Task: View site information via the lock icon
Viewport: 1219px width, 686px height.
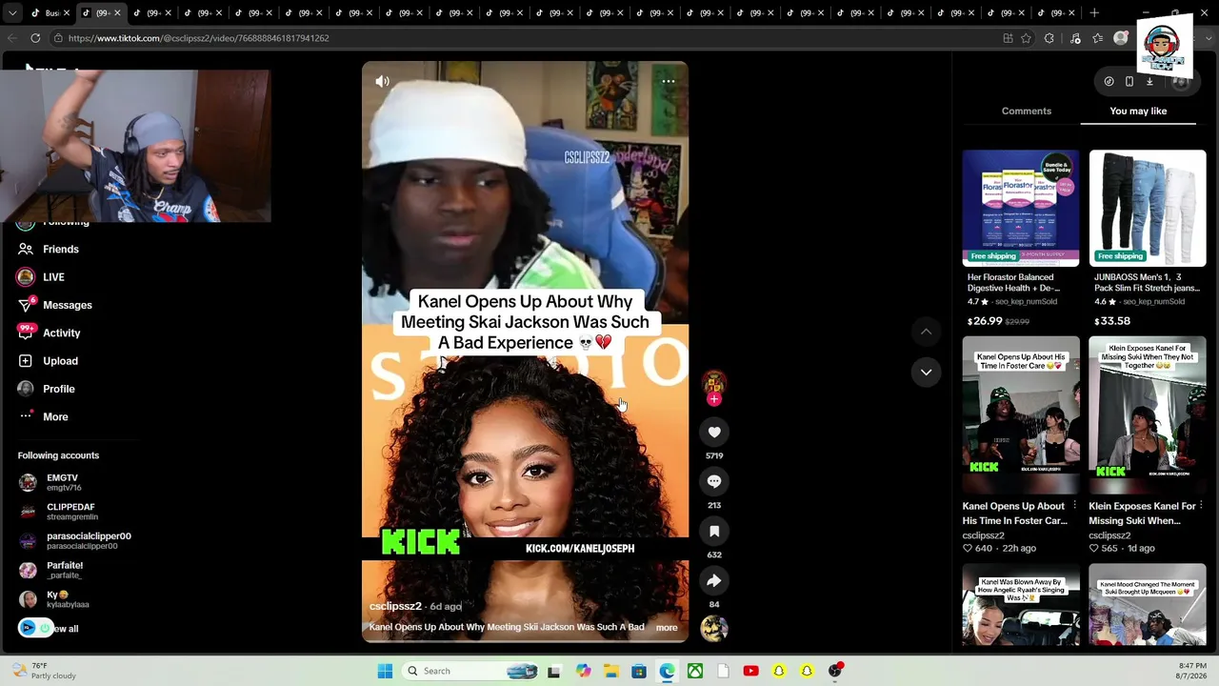Action: point(58,38)
